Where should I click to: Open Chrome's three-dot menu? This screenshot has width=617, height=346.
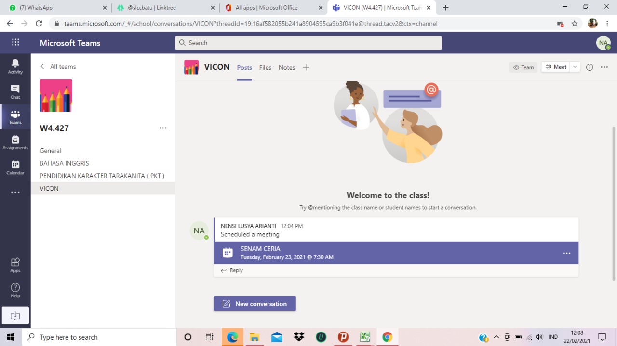[607, 24]
